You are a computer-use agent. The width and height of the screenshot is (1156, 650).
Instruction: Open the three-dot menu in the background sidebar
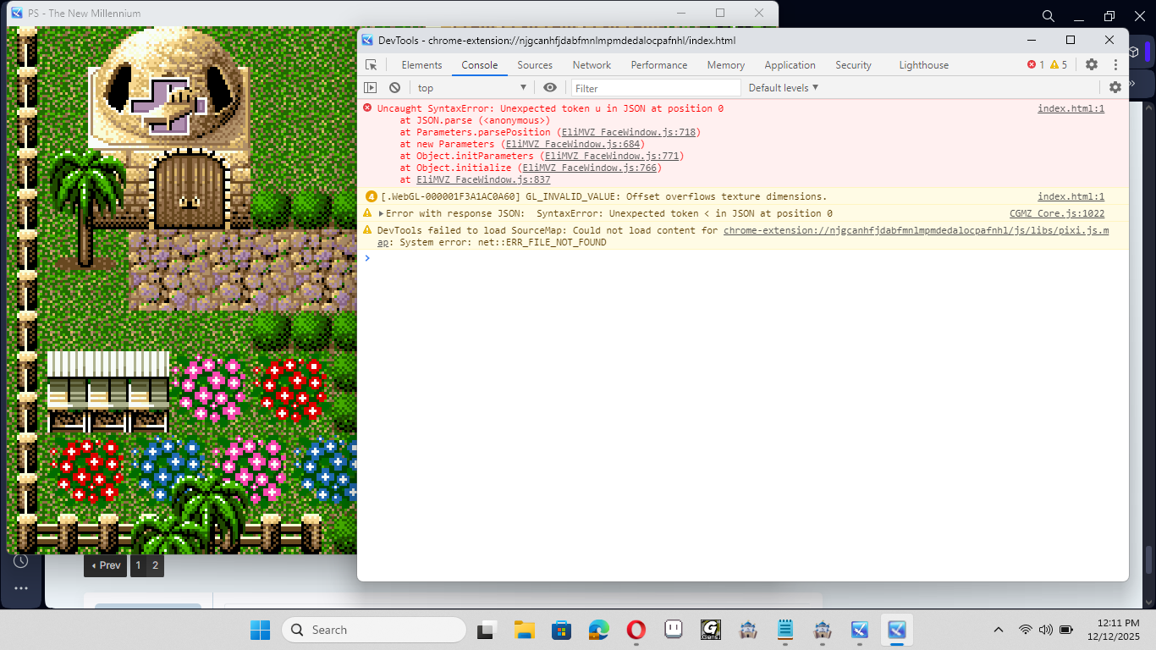21,588
